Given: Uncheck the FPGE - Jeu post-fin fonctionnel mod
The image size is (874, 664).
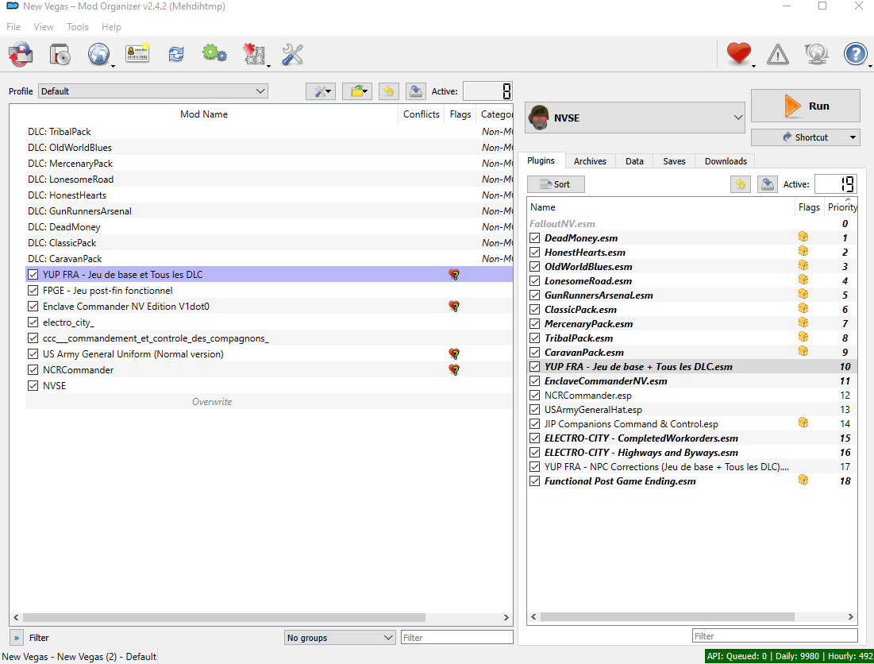Looking at the screenshot, I should 33,291.
